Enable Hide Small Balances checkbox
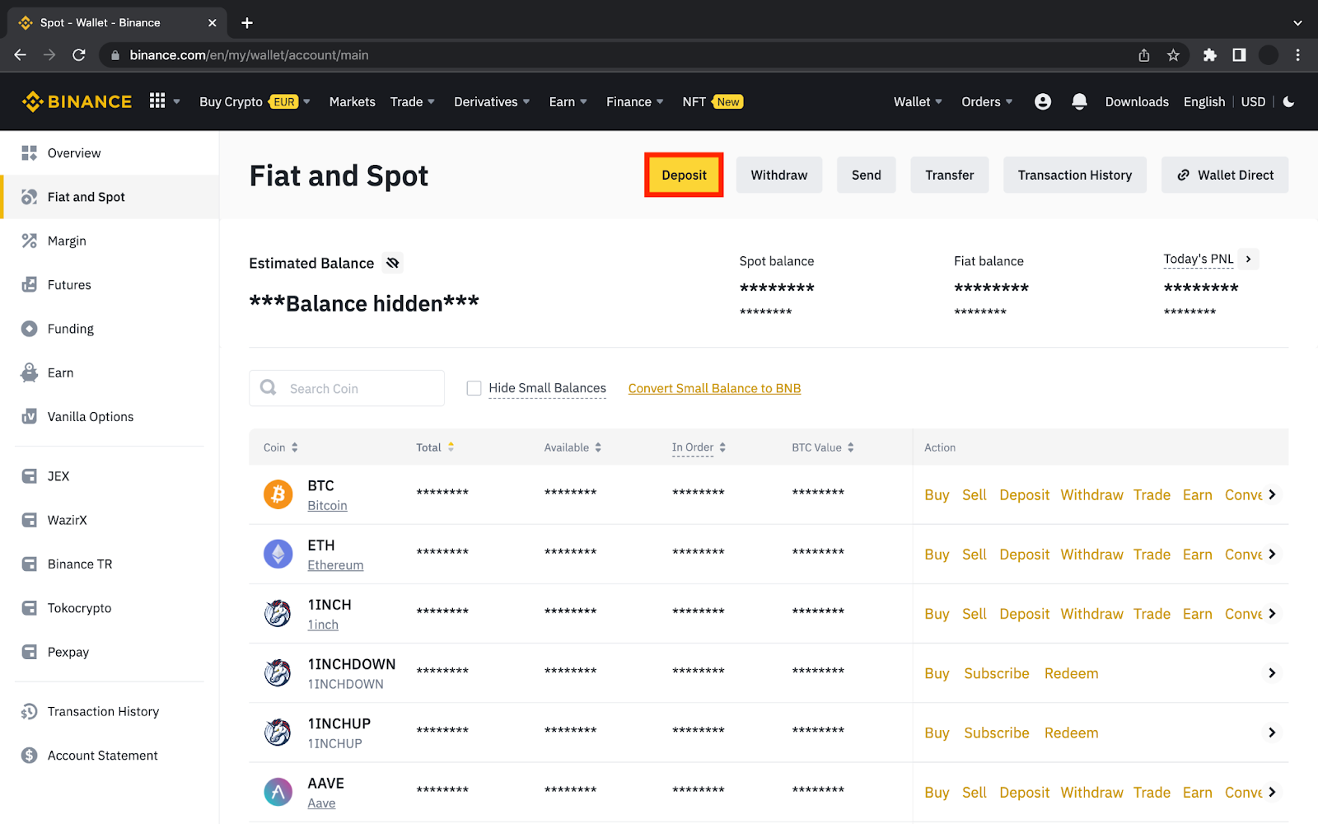Viewport: 1318px width, 824px height. pyautogui.click(x=474, y=388)
